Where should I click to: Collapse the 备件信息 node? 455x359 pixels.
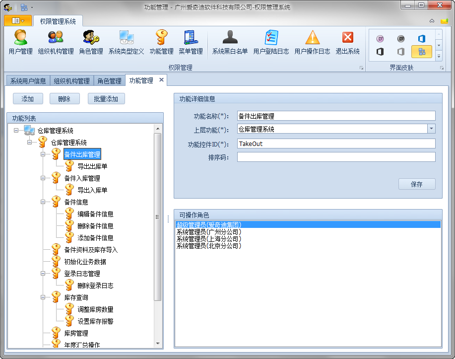click(x=43, y=202)
